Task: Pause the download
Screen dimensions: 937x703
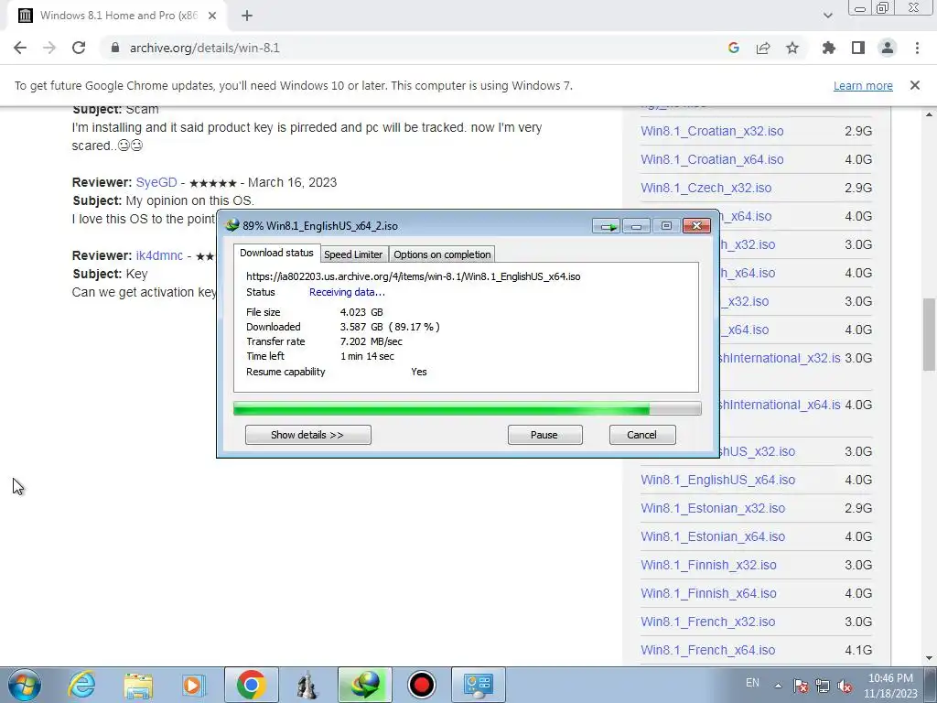Action: 544,435
